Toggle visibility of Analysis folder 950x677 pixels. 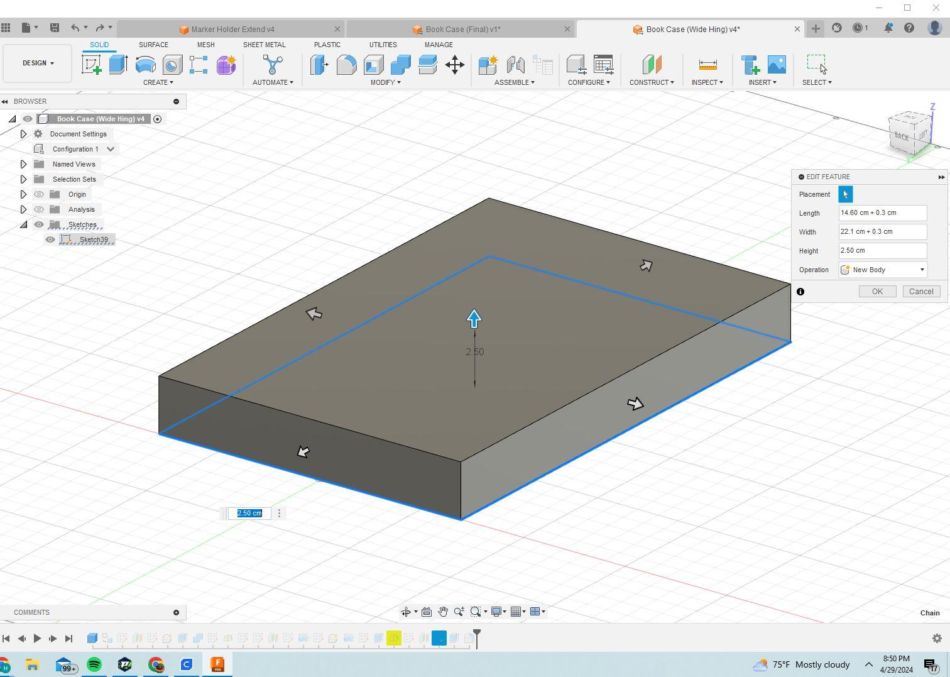39,209
